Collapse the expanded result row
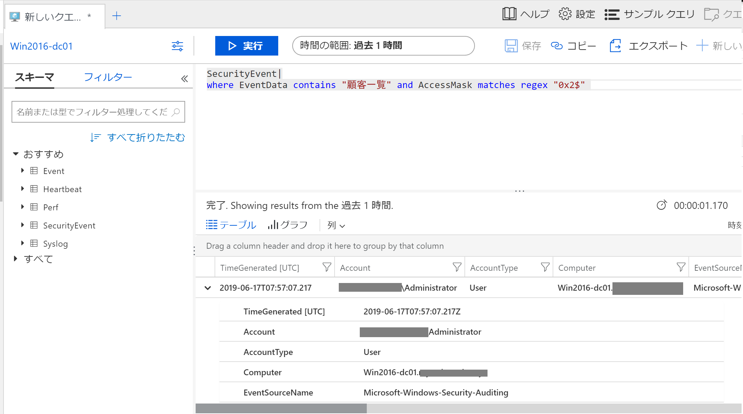The height and width of the screenshot is (414, 743). [x=208, y=288]
